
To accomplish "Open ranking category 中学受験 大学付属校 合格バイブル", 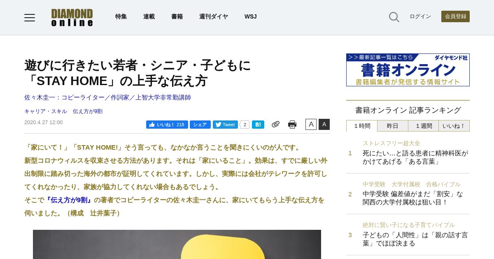I will (412, 184).
